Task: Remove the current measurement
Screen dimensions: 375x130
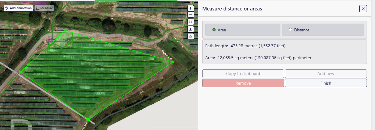Action: click(x=243, y=83)
